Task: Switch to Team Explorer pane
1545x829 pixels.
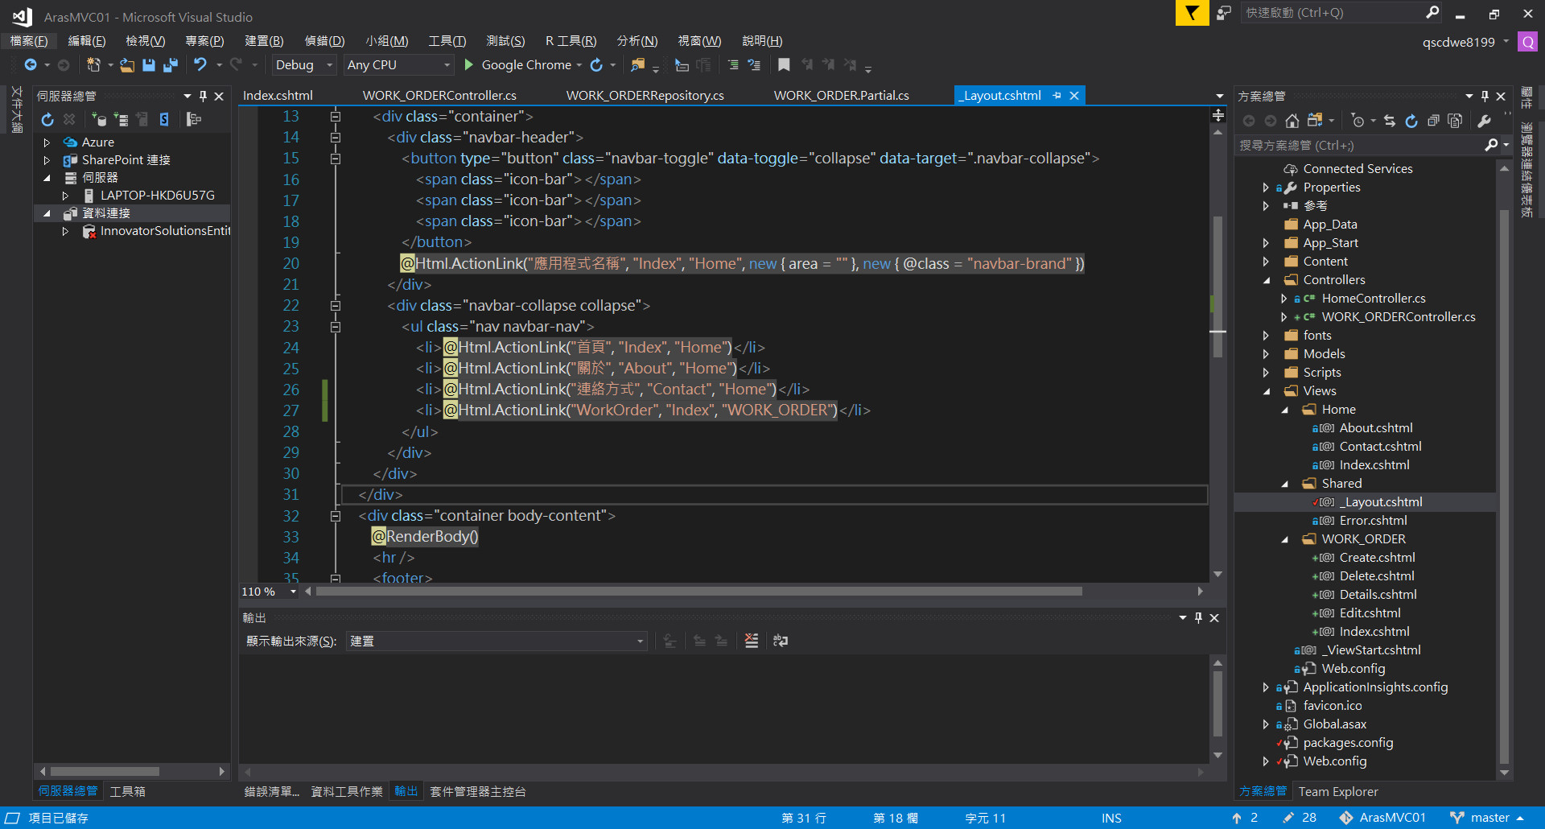Action: (x=1337, y=792)
